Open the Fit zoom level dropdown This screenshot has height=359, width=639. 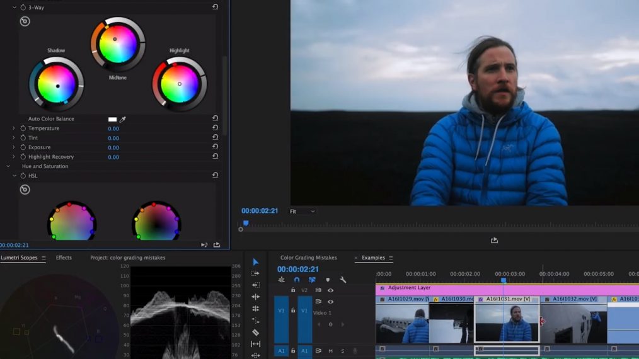pyautogui.click(x=302, y=212)
